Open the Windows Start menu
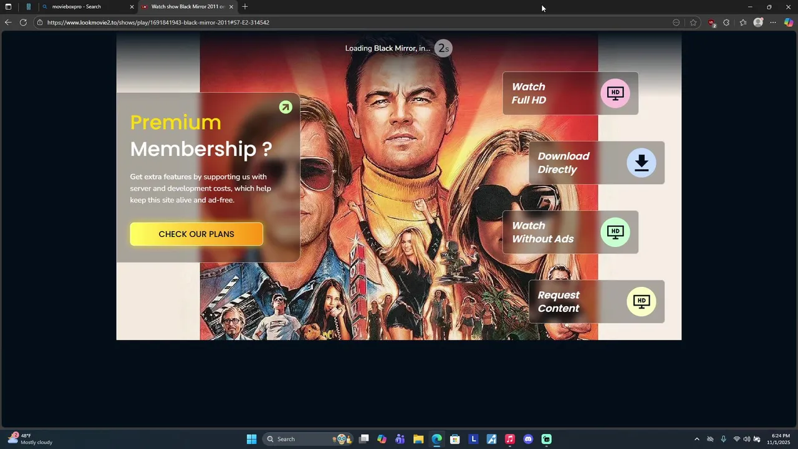 click(x=251, y=439)
